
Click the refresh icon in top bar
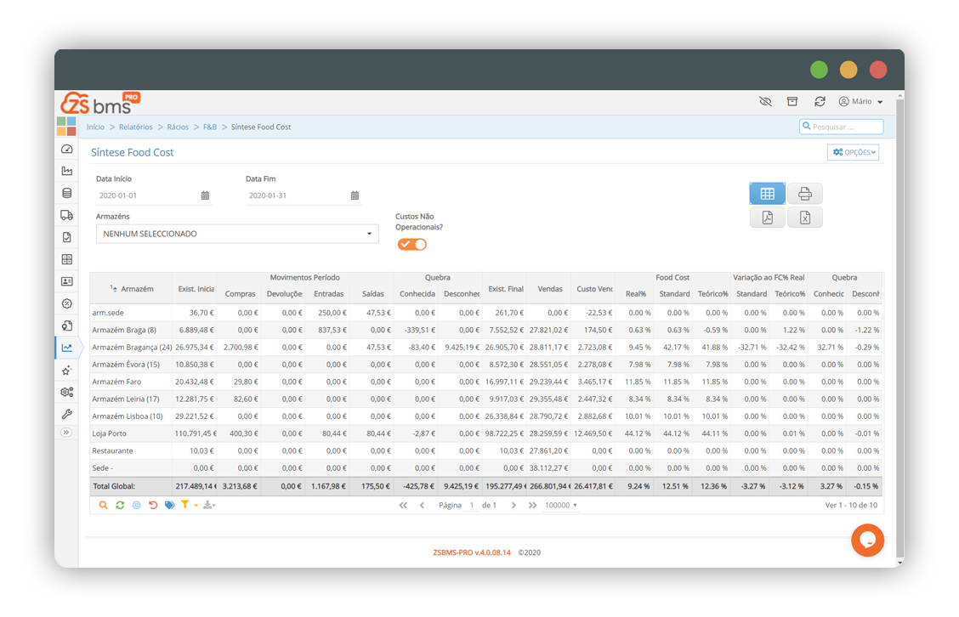(820, 101)
